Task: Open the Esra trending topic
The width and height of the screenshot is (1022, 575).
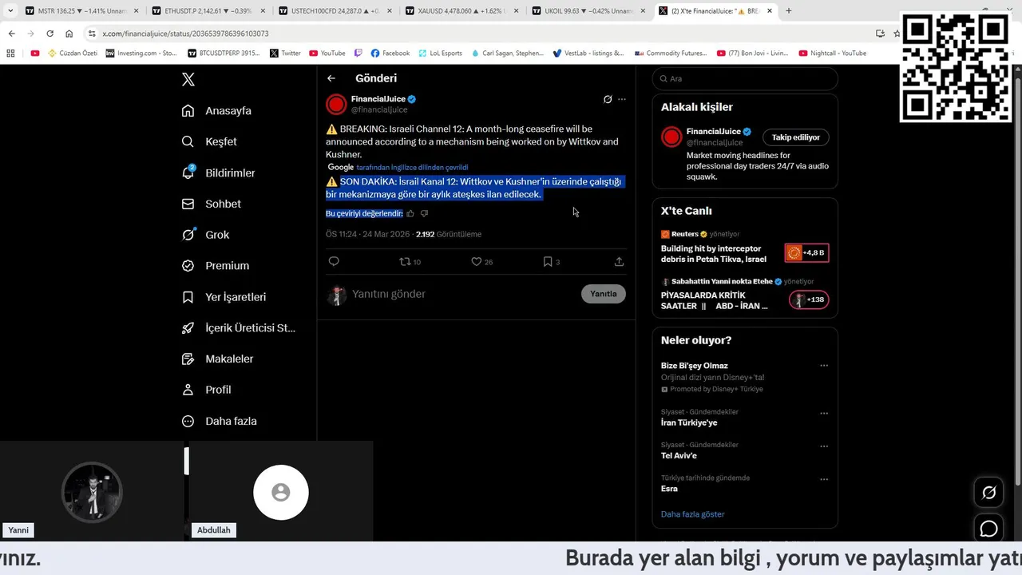Action: point(669,488)
